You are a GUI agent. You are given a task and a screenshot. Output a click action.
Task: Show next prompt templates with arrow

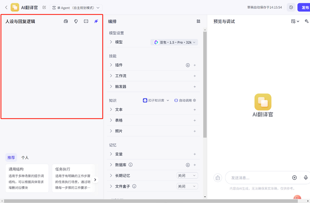pyautogui.click(x=95, y=180)
